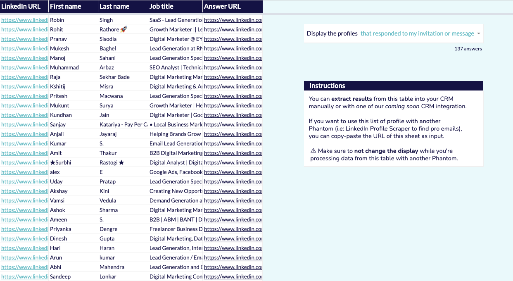Select the first name cell 'Kumar'
This screenshot has width=513, height=281.
(74, 143)
